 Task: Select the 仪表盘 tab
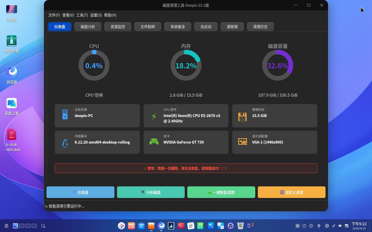coord(60,27)
